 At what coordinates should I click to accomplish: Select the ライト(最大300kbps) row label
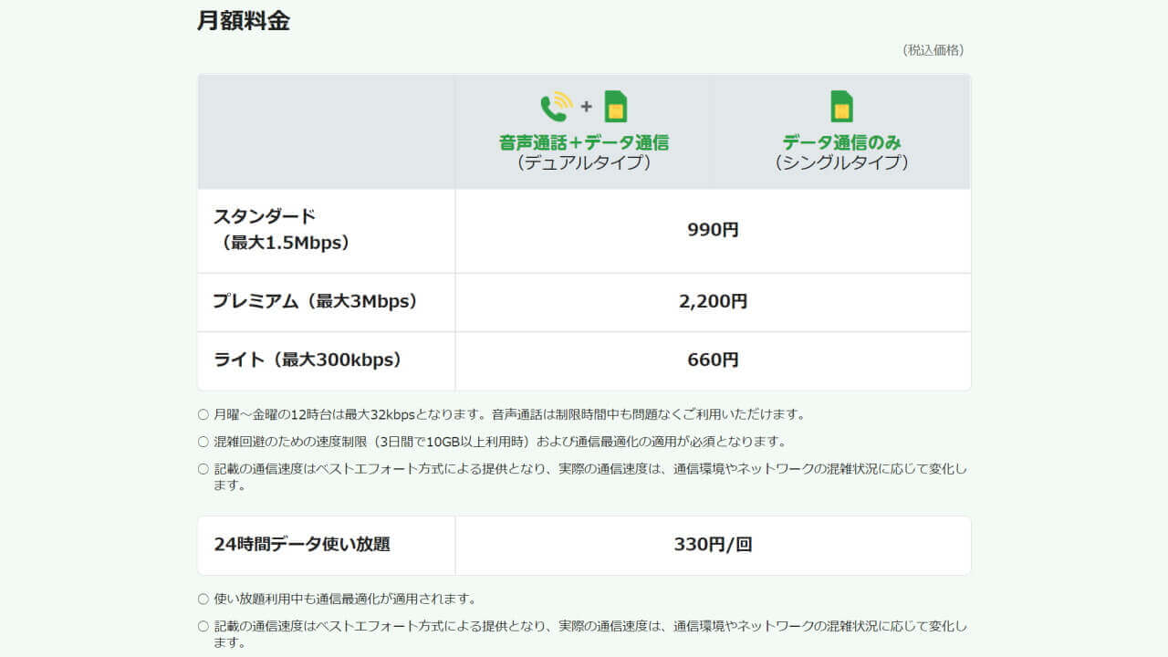pyautogui.click(x=308, y=360)
